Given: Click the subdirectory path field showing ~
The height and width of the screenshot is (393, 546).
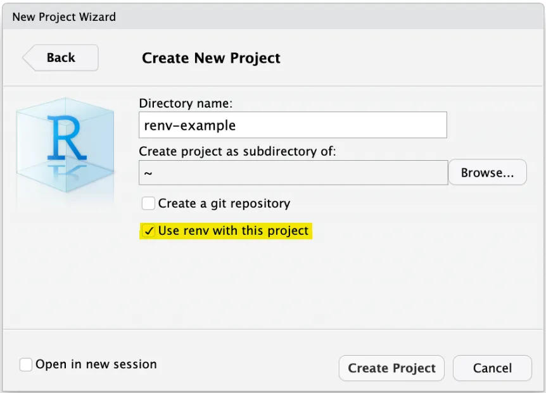Looking at the screenshot, I should pyautogui.click(x=293, y=172).
